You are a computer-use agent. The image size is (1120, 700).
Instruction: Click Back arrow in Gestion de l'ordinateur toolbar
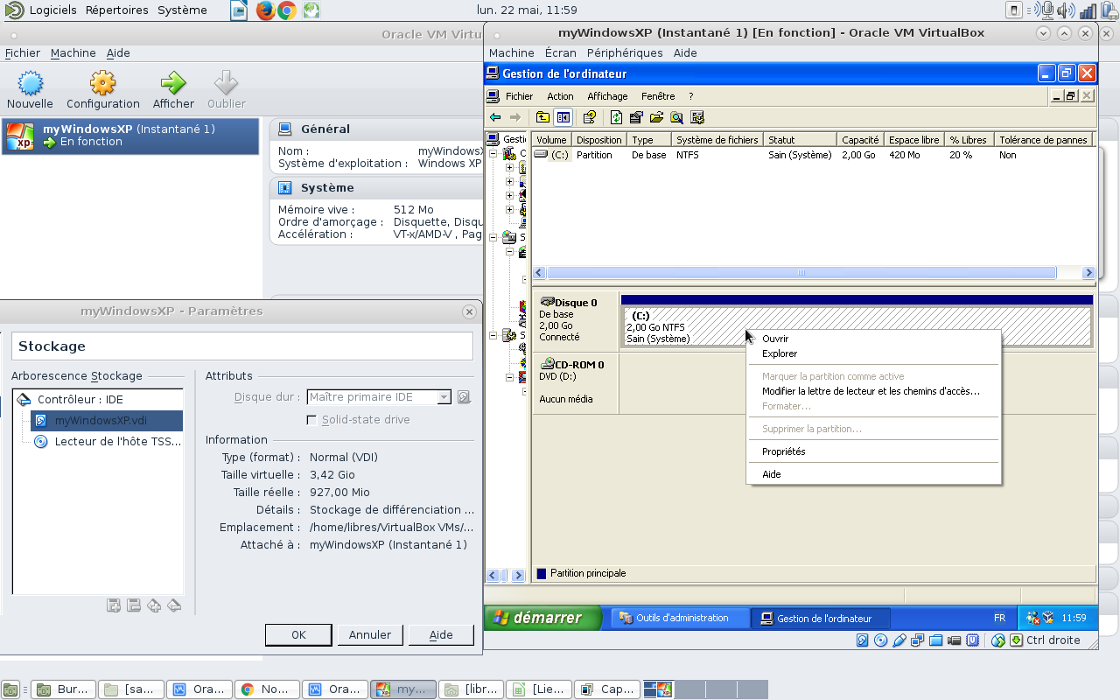[495, 117]
